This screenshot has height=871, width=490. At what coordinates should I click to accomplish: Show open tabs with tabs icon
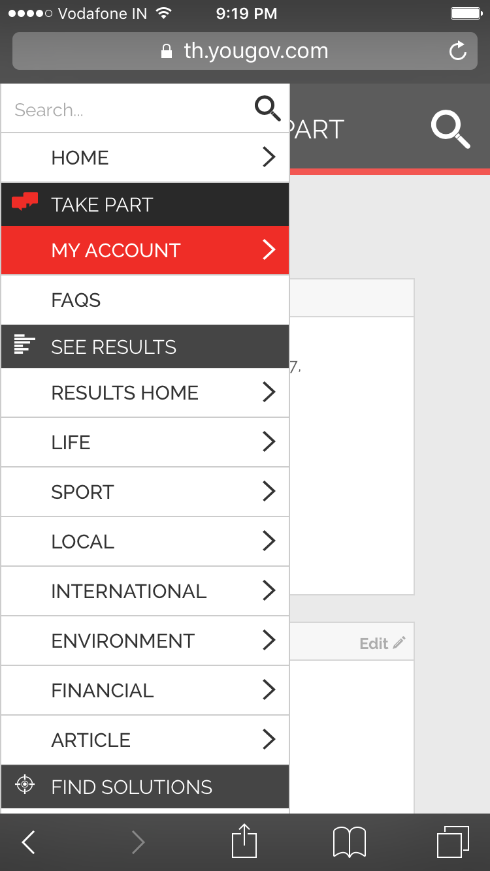[453, 842]
